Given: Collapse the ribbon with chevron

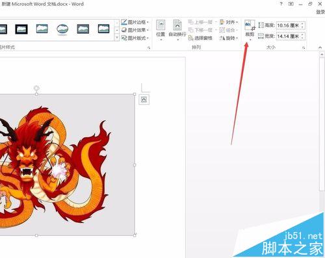Looking at the screenshot, I should click(320, 47).
